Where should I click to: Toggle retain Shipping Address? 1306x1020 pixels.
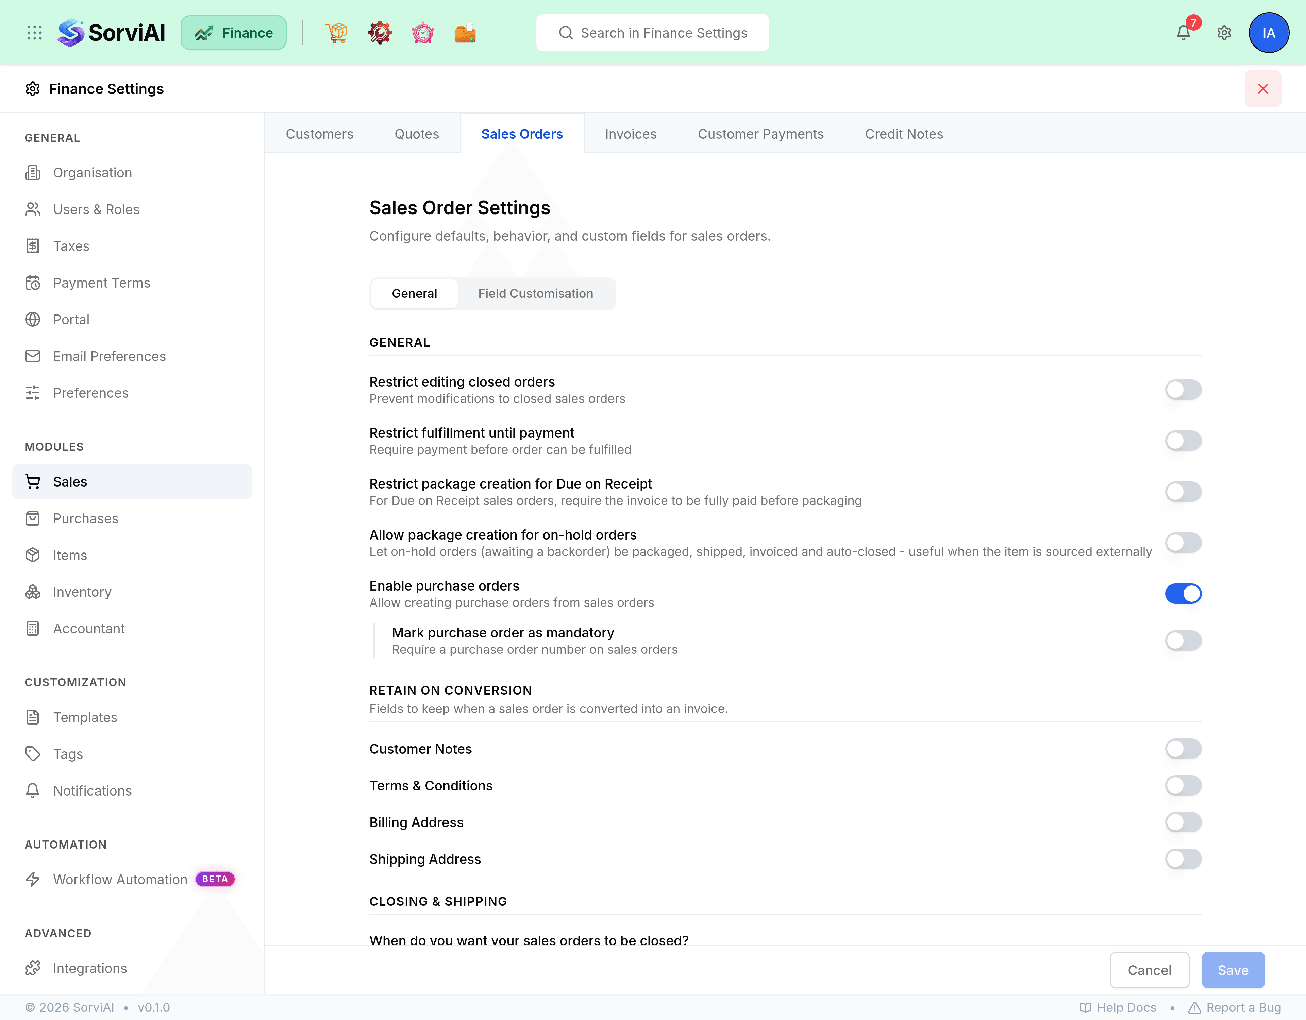1183,859
